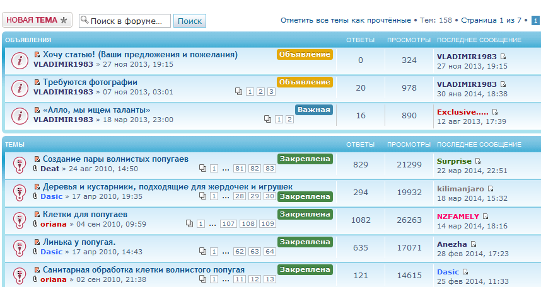Image resolution: width=541 pixels, height=287 pixels.
Task: View latest post icon next to Surprise
Action: (x=478, y=162)
